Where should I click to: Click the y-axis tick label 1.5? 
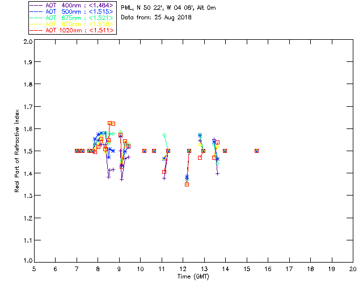point(28,151)
